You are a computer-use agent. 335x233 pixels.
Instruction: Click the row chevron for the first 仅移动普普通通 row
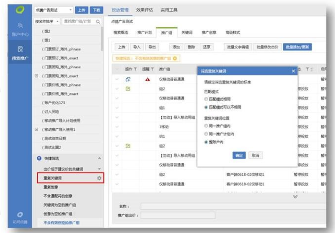tap(117, 79)
